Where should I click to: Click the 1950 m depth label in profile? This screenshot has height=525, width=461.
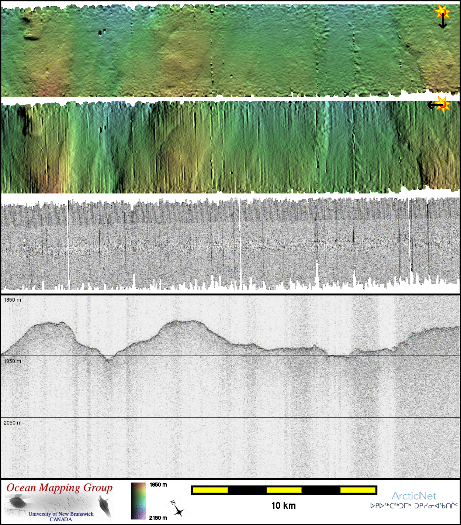pos(13,361)
